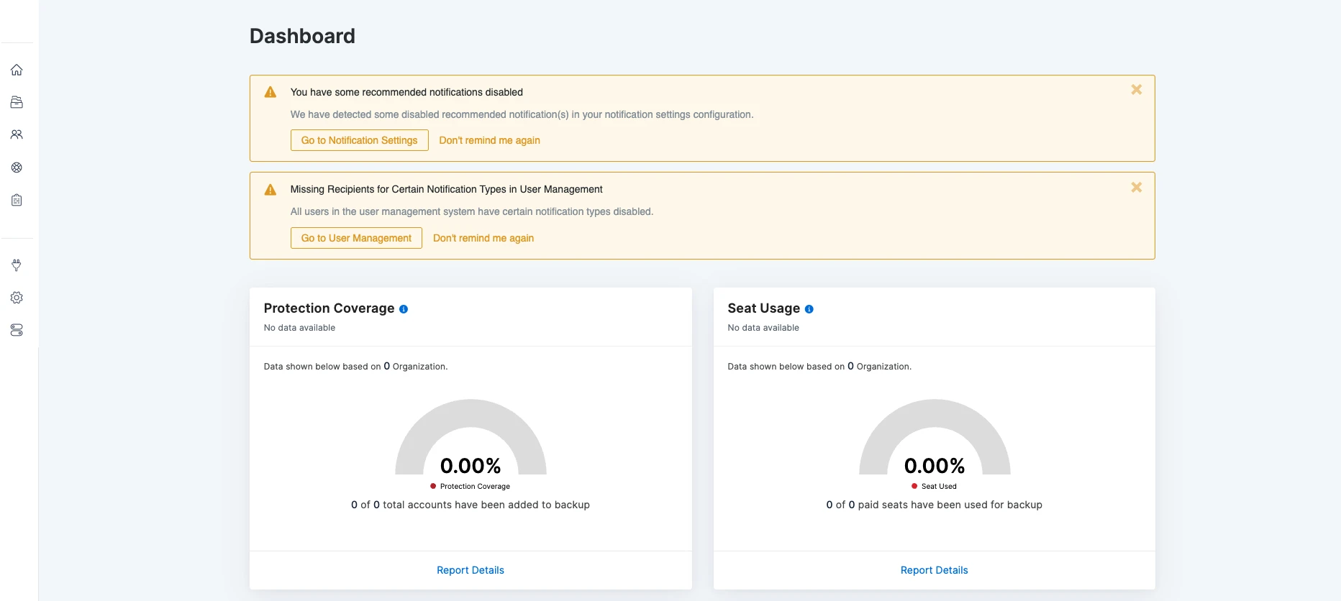Image resolution: width=1341 pixels, height=601 pixels.
Task: Click the Seat Usage gauge chart
Action: pyautogui.click(x=935, y=437)
